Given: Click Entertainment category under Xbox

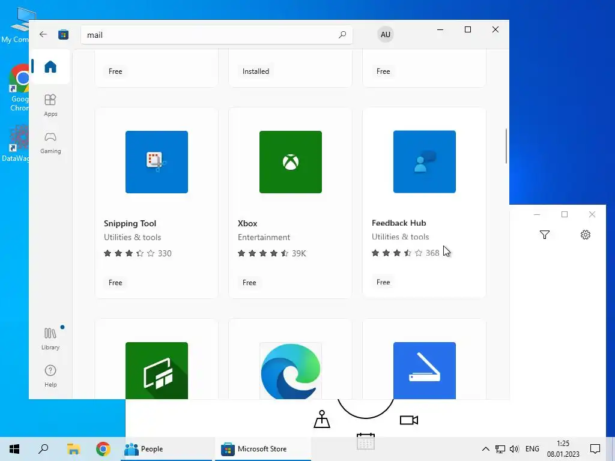Looking at the screenshot, I should click(264, 237).
